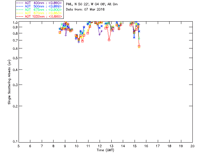198x158 pixels.
Task: Click the first red square marker near 8.5 hours
Action: 60,32
